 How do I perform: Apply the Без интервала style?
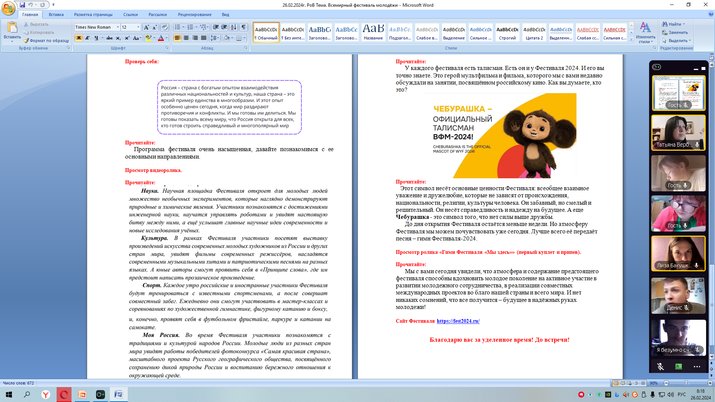293,32
